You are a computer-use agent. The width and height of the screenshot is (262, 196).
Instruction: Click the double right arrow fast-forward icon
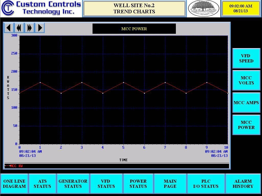tap(29, 28)
